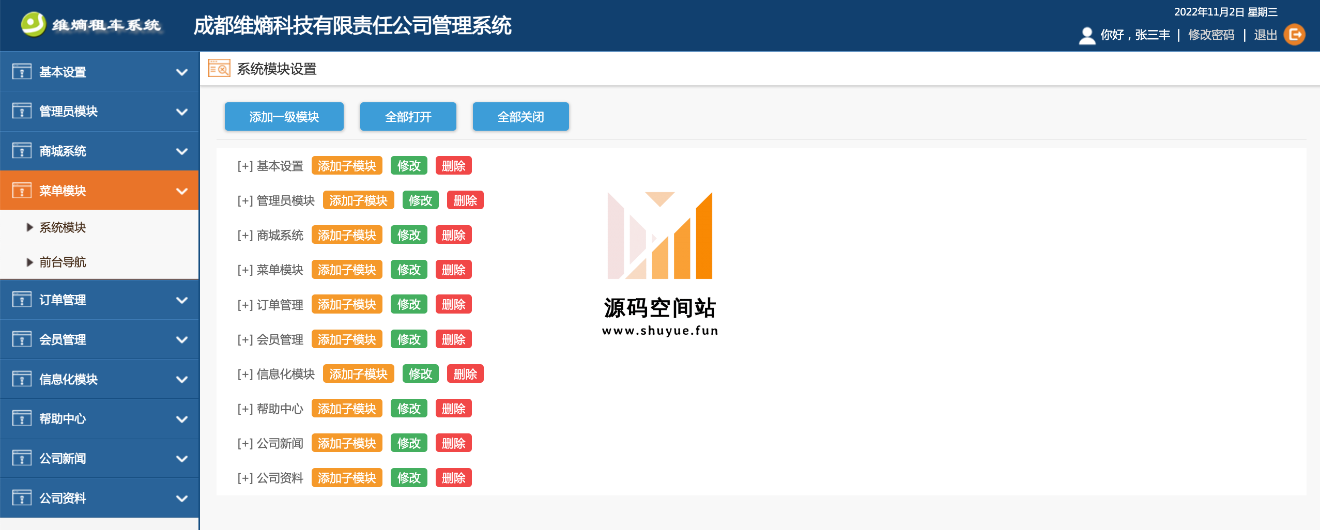Click the 信息化模块 sidebar window icon
1320x530 pixels.
22,379
